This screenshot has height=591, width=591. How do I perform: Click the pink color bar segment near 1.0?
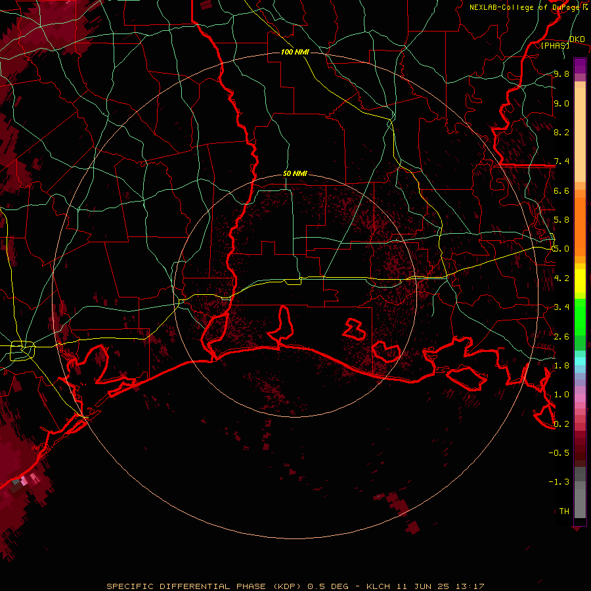tap(580, 398)
